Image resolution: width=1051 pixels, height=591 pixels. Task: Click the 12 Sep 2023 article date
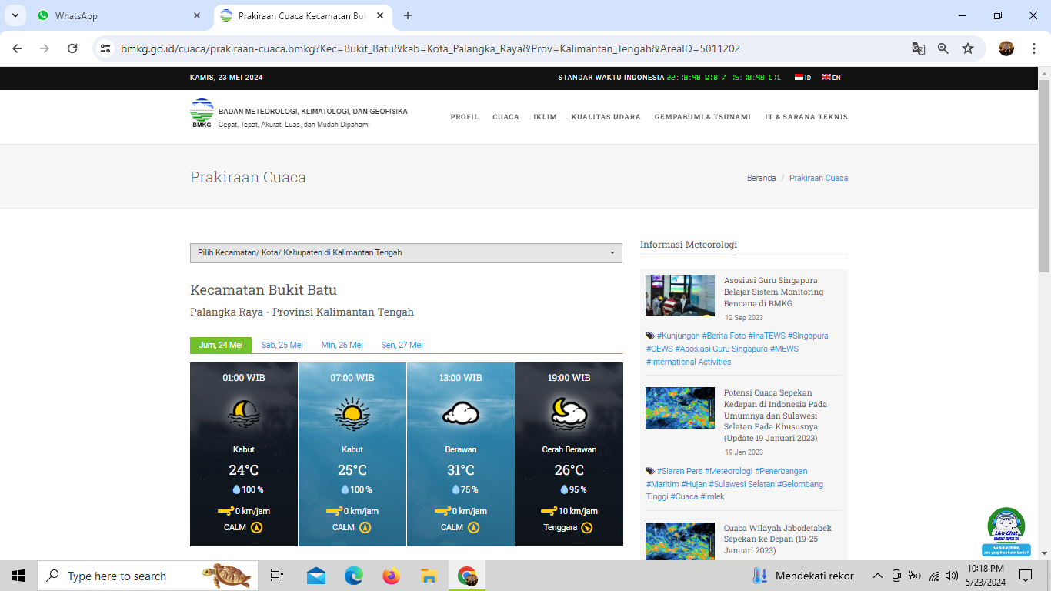[x=744, y=318]
